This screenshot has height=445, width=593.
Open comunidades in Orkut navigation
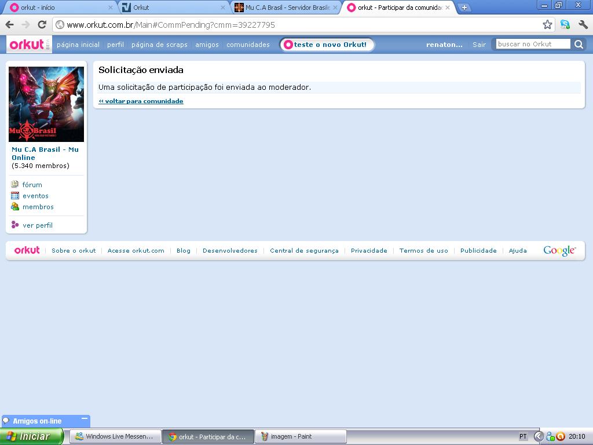pos(248,45)
